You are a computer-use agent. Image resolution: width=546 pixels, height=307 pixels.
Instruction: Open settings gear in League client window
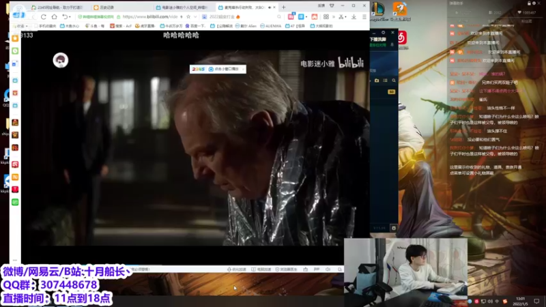[x=383, y=32]
